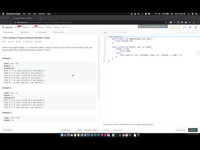Click the Premium button
This screenshot has height=150, width=200.
[175, 27]
